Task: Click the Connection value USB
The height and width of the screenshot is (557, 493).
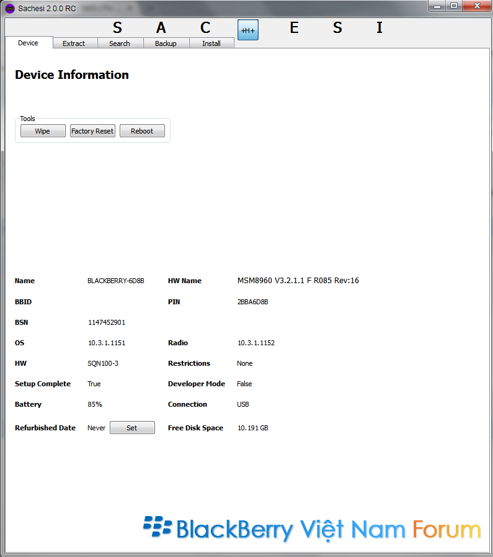Action: coord(243,404)
